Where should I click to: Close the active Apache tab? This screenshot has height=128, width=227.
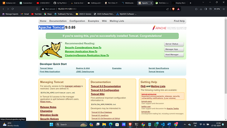151,3
